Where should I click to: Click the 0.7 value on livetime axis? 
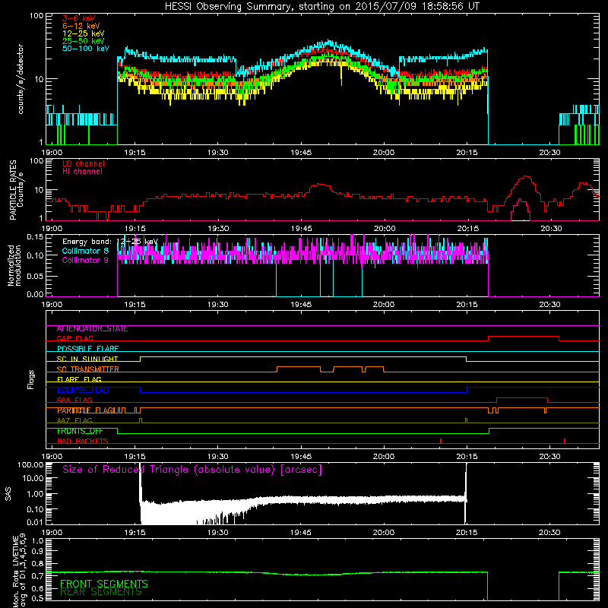click(x=37, y=575)
